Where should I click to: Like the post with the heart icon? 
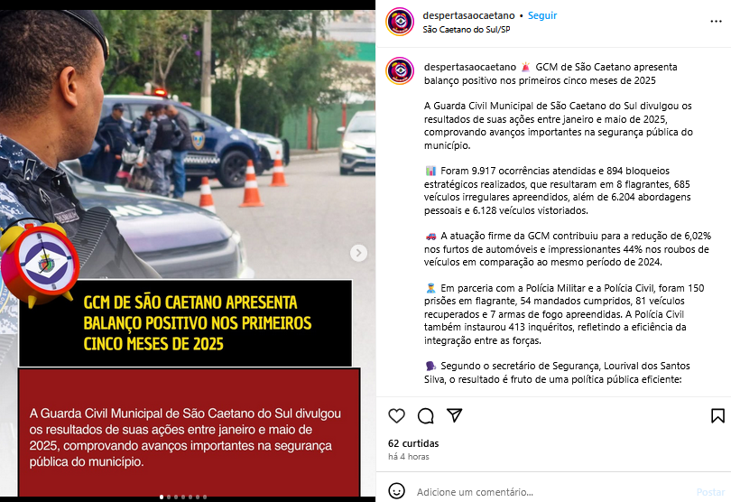[396, 415]
